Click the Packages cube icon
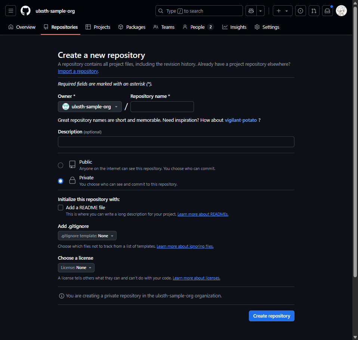The width and height of the screenshot is (358, 340). (x=121, y=27)
